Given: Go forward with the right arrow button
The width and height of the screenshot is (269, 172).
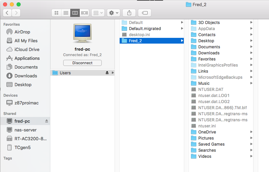Looking at the screenshot, I should pyautogui.click(x=16, y=13).
